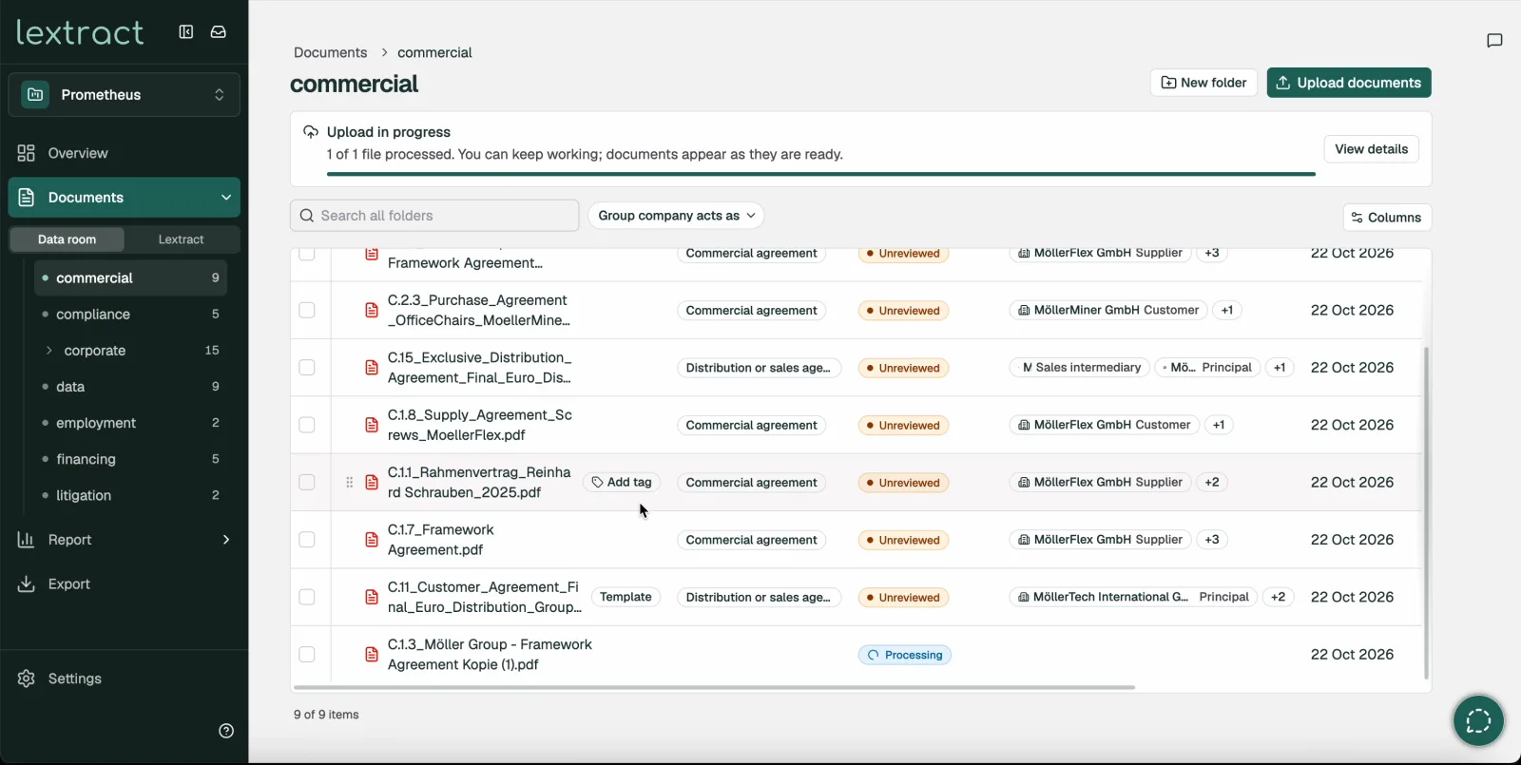Open data folder
Viewport: 1521px width, 765px height.
coord(131,387)
